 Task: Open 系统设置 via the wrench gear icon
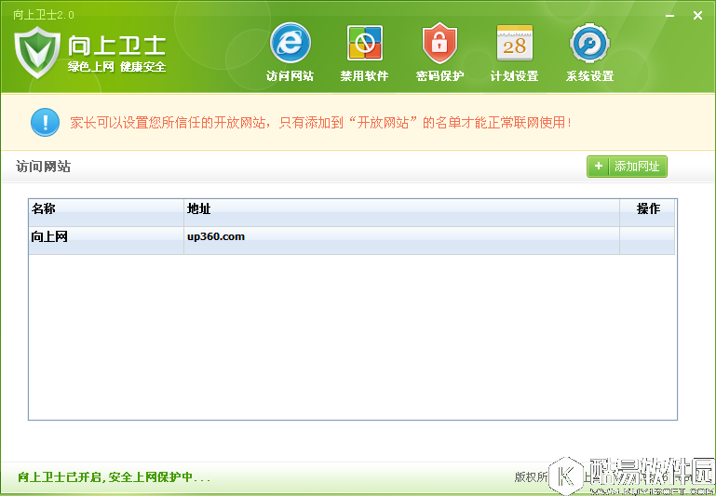tap(589, 43)
